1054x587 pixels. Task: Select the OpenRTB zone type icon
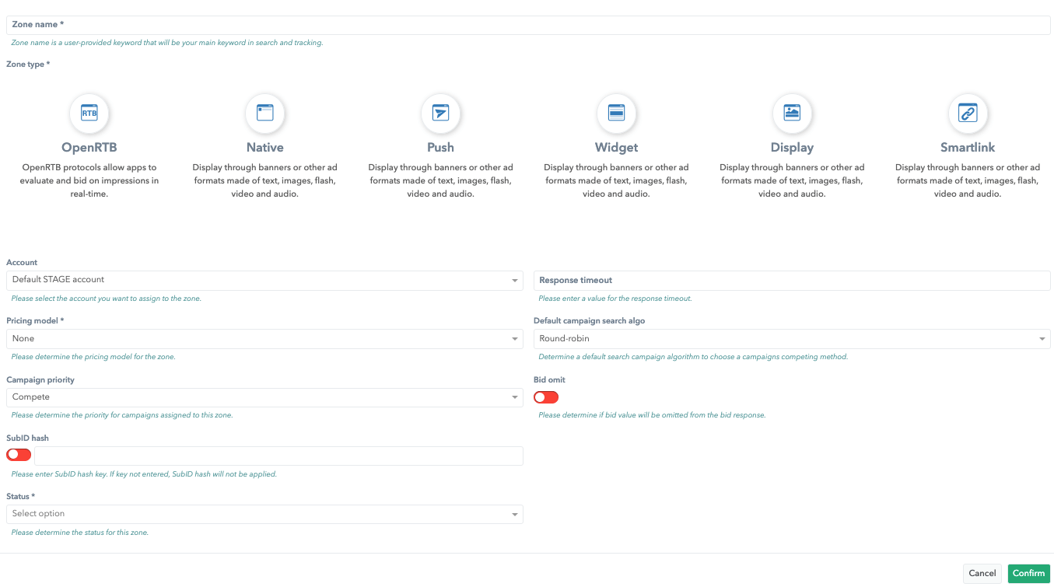pyautogui.click(x=89, y=114)
